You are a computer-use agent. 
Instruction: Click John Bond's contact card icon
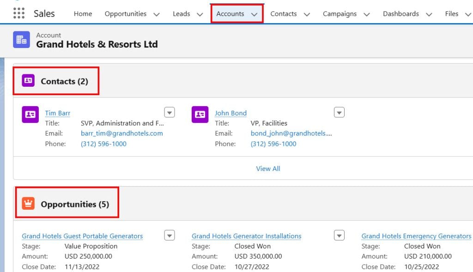(x=200, y=115)
